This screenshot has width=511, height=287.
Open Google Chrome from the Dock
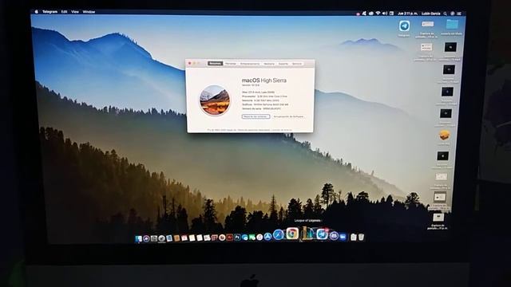point(292,234)
